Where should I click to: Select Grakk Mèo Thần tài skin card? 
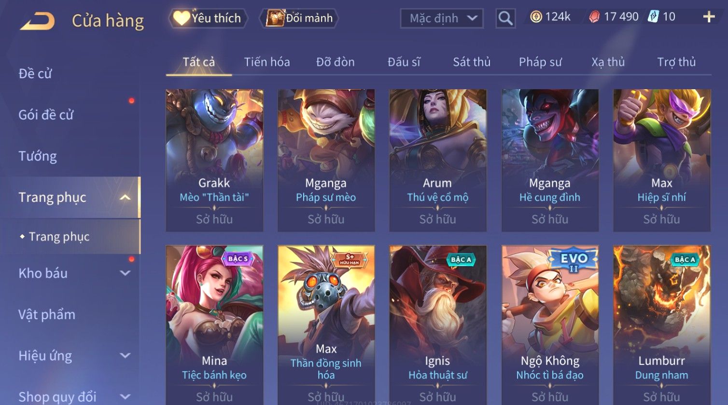pyautogui.click(x=214, y=160)
